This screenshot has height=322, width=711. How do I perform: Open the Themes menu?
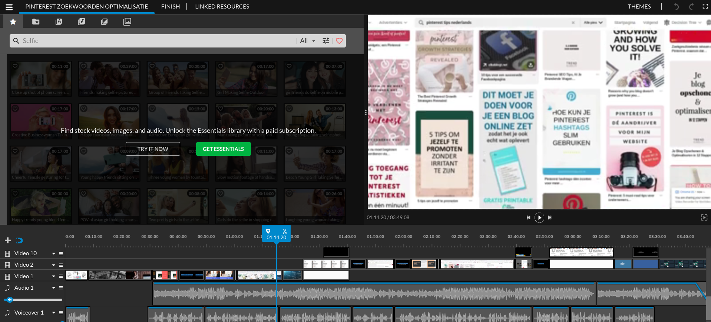(639, 7)
